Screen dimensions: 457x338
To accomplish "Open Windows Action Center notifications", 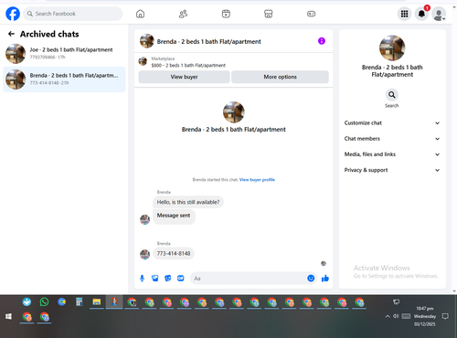I will (x=445, y=316).
